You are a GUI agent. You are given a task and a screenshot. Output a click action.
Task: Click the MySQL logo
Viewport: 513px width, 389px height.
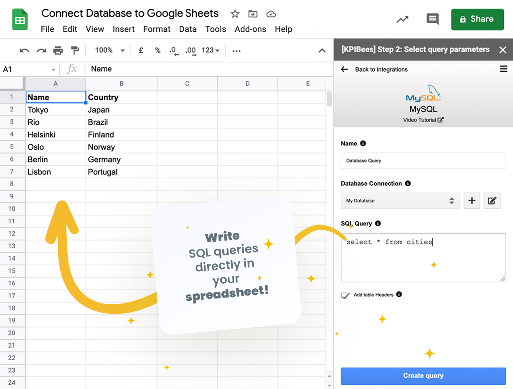click(x=423, y=93)
